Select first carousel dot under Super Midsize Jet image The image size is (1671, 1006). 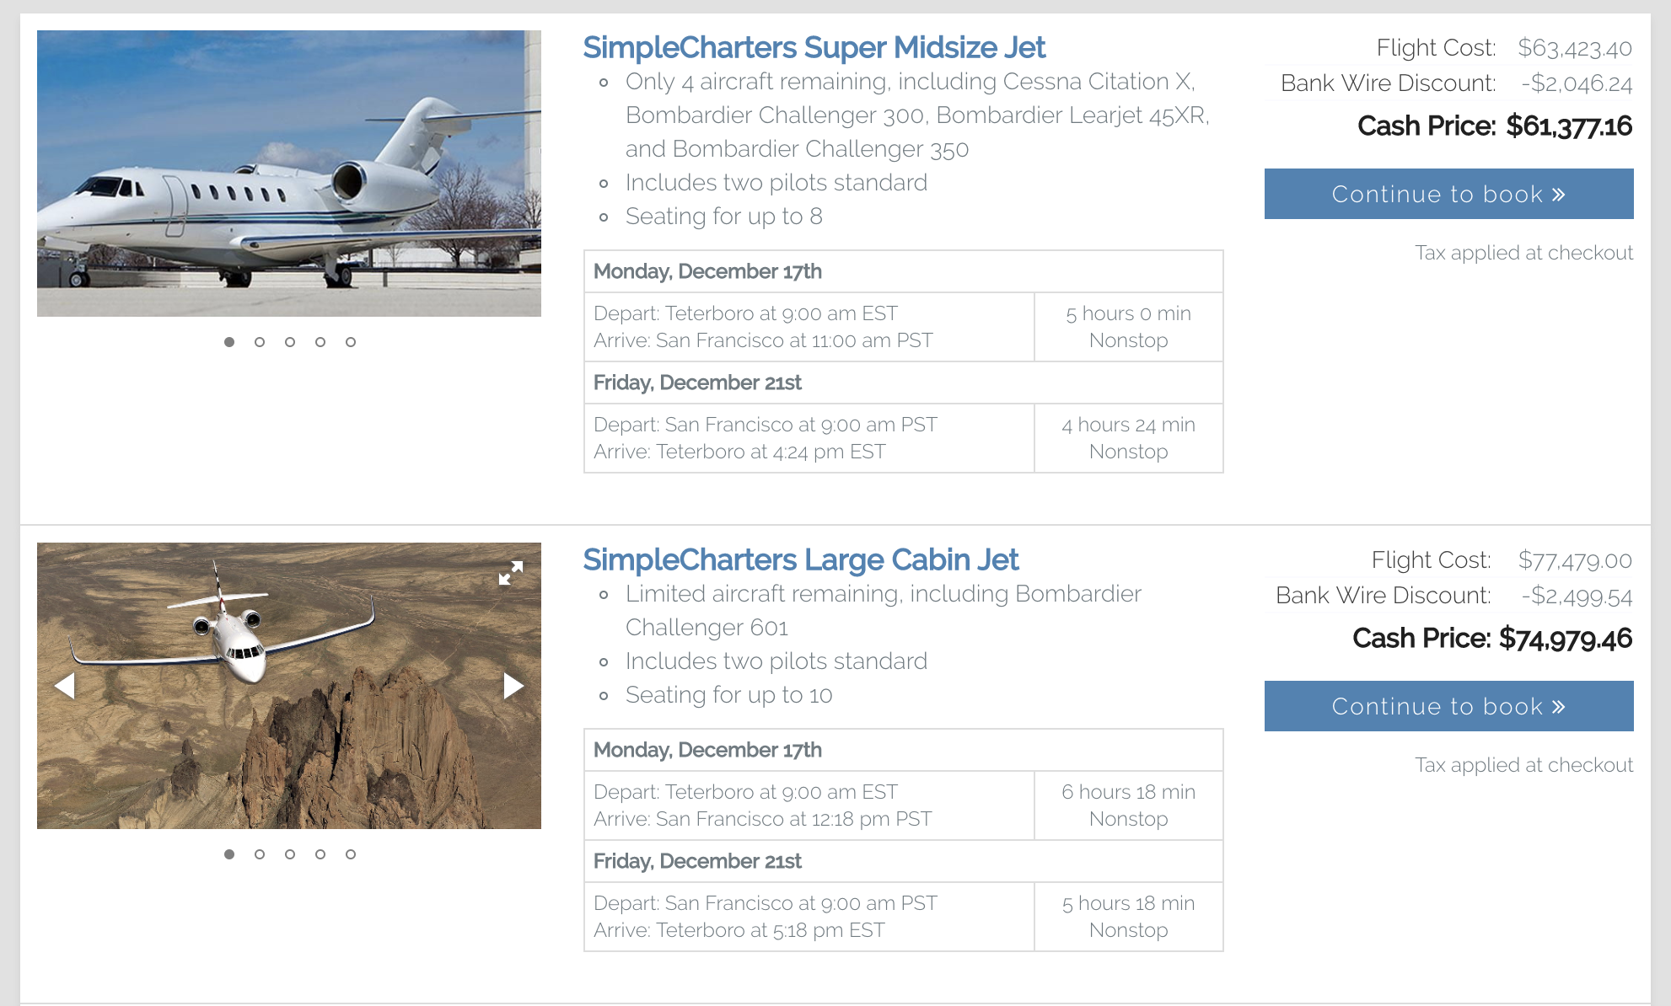click(x=229, y=342)
